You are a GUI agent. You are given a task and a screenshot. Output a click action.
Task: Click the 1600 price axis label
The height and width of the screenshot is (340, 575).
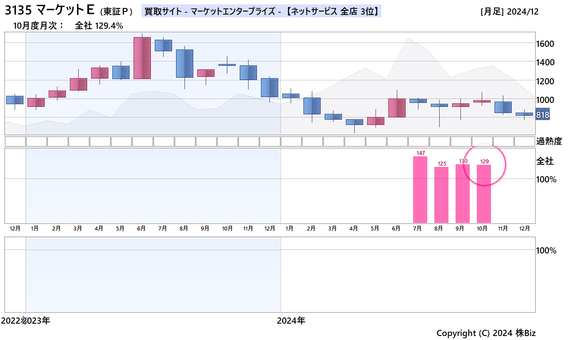(x=545, y=44)
